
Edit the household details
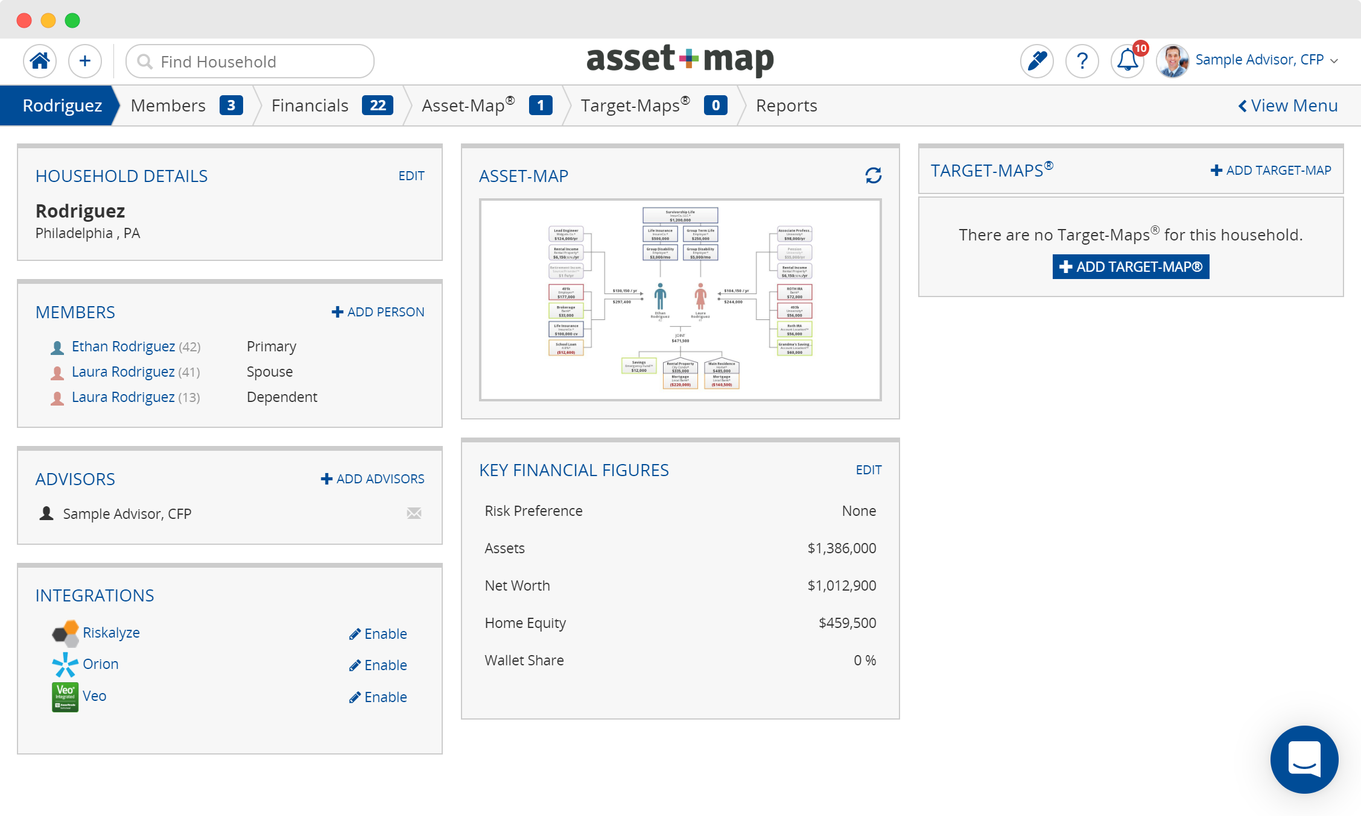[411, 176]
